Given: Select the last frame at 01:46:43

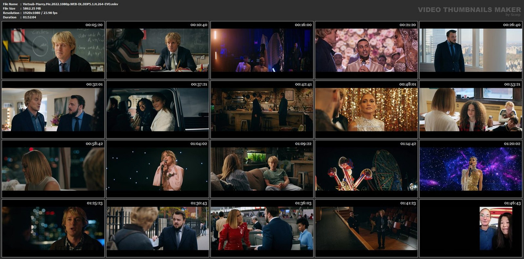Looking at the screenshot, I should coord(471,228).
